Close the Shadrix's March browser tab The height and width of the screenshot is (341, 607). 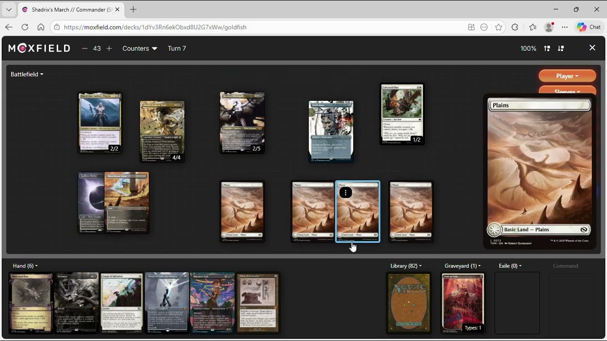point(117,9)
